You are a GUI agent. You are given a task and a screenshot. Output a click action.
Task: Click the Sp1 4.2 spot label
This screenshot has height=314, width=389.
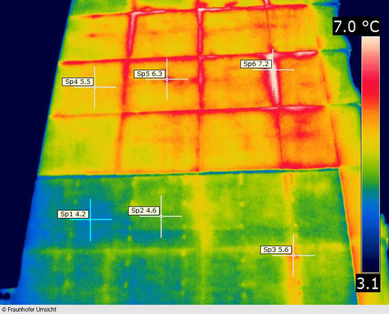[73, 214]
